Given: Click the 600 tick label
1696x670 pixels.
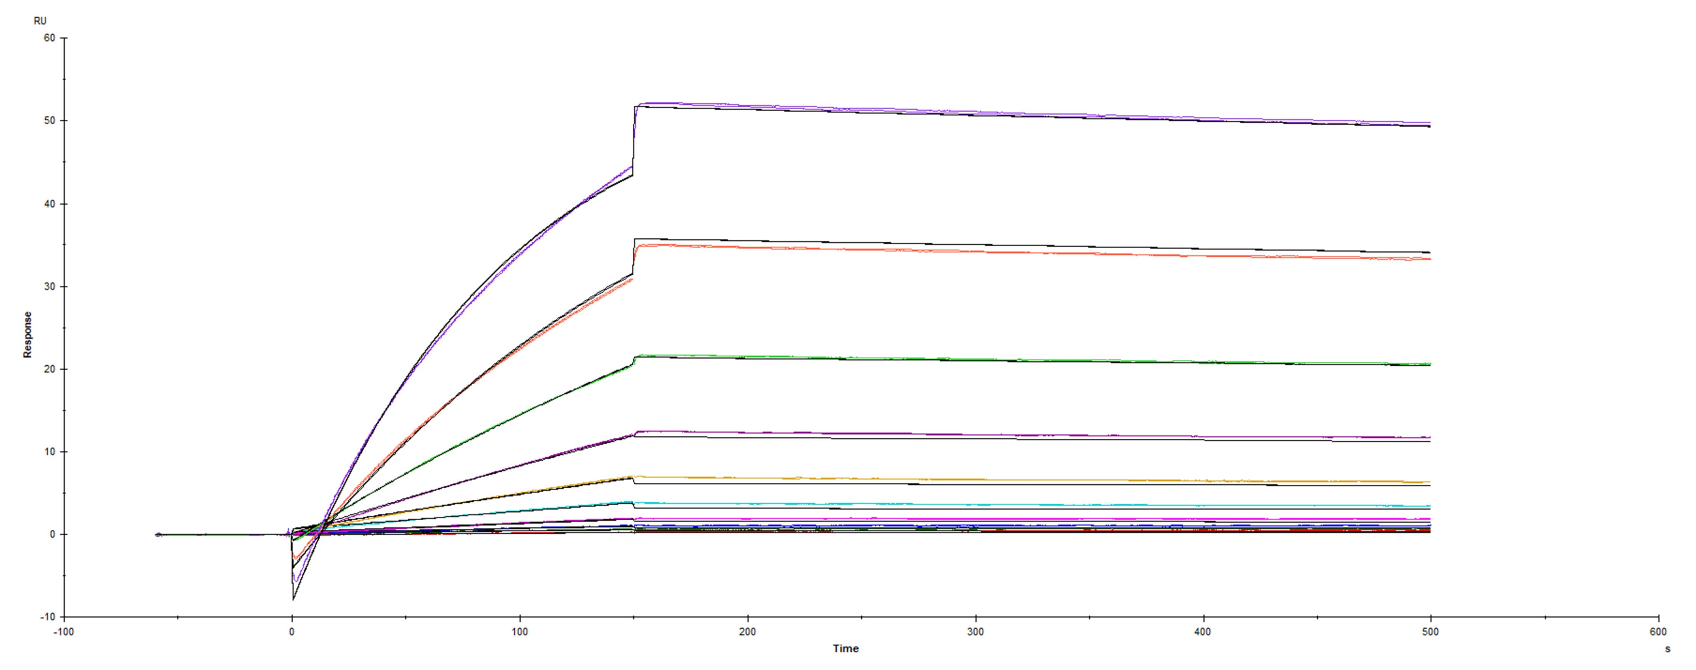Looking at the screenshot, I should tap(1659, 632).
